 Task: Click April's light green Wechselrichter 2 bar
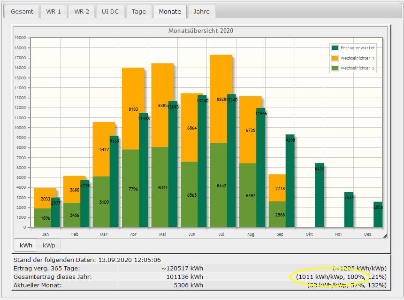[130, 188]
